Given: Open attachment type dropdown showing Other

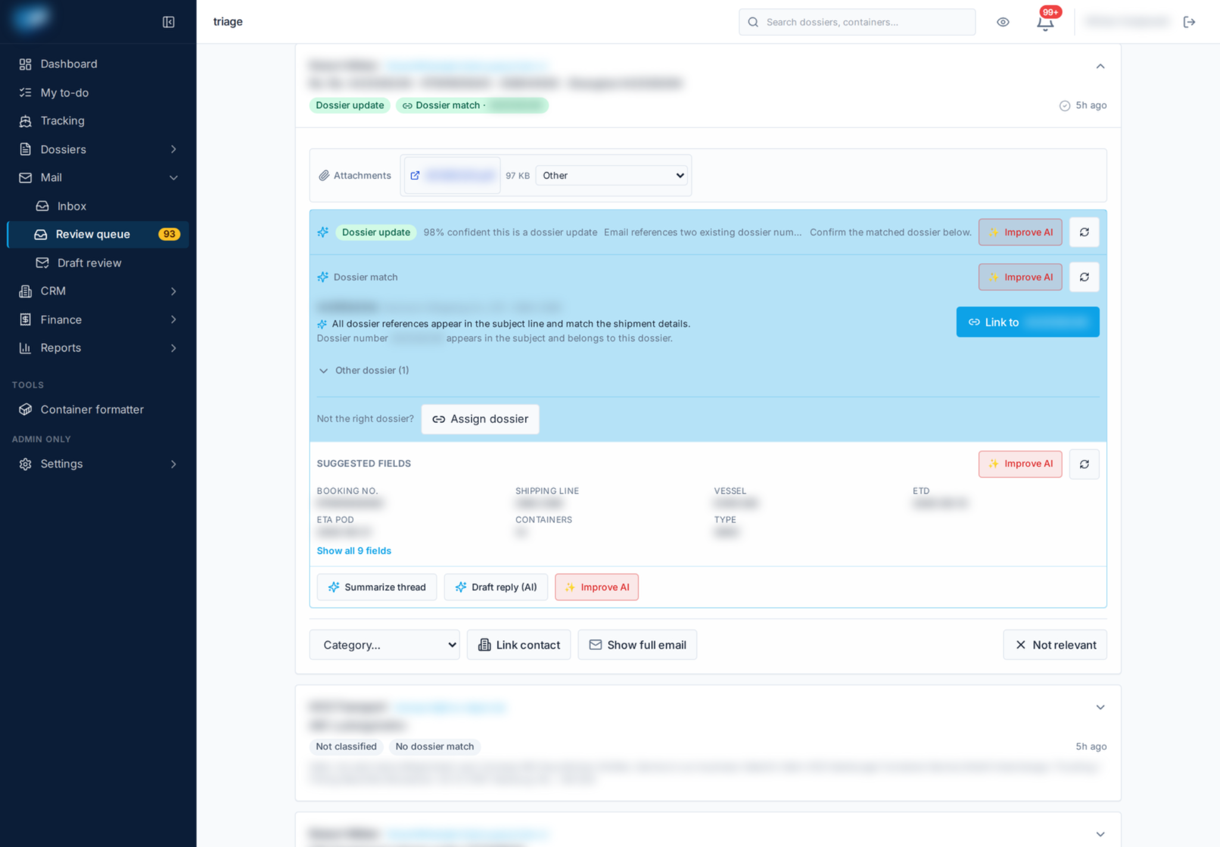Looking at the screenshot, I should (611, 175).
